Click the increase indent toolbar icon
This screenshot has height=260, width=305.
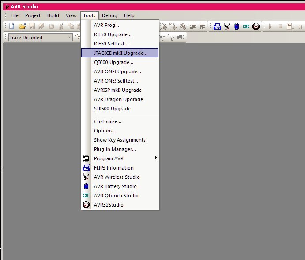point(193,26)
